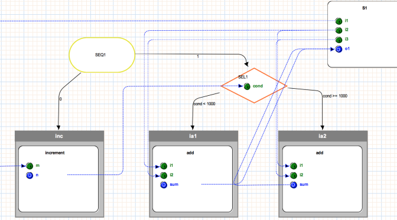The height and width of the screenshot is (220, 397).
Task: Select the S1 node title
Action: coord(365,8)
